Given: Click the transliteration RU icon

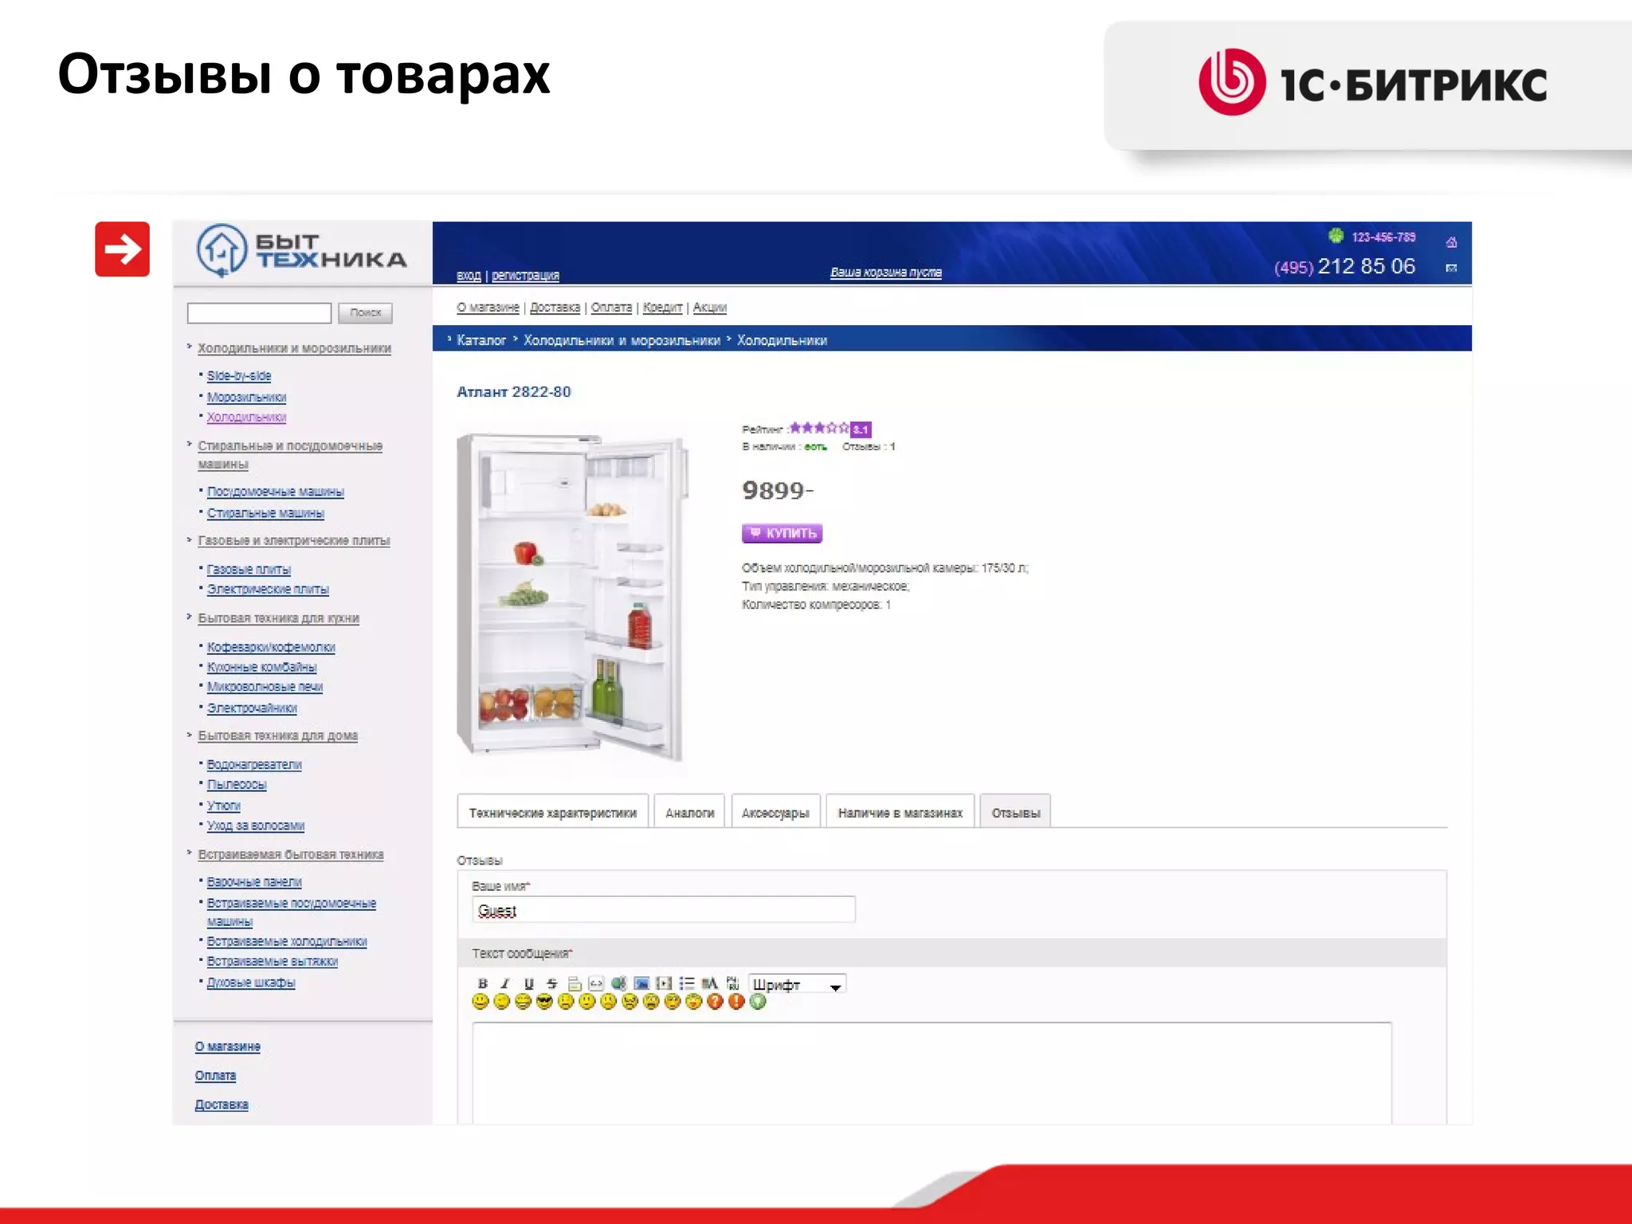Looking at the screenshot, I should 733,983.
